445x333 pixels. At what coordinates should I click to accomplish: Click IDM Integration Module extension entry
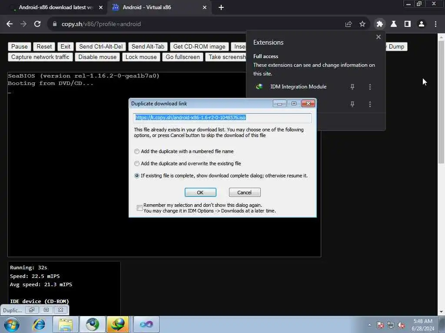[298, 87]
